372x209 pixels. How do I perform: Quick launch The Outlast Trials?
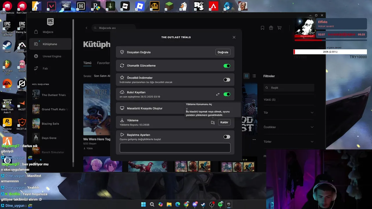[x=50, y=95]
